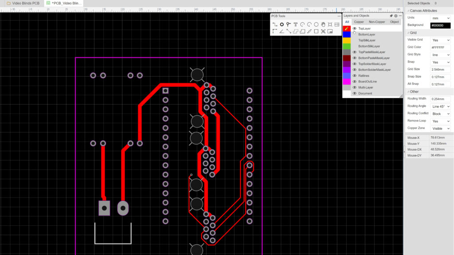Hide the TopLayer visibility eye

pos(355,28)
